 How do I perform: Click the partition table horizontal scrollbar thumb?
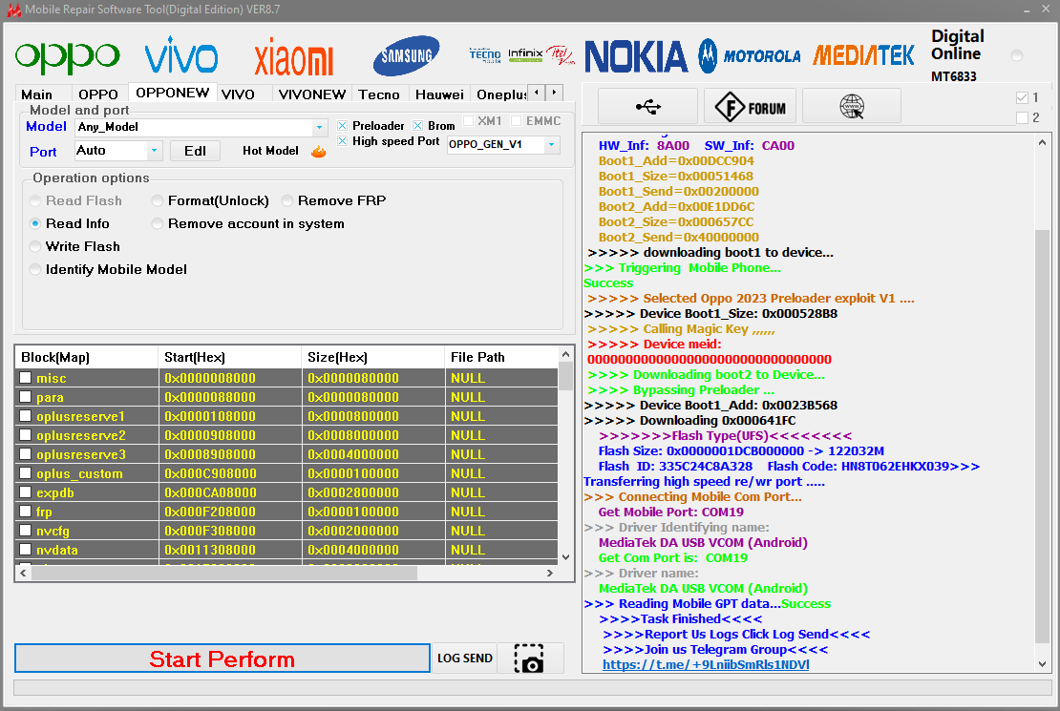click(x=224, y=574)
